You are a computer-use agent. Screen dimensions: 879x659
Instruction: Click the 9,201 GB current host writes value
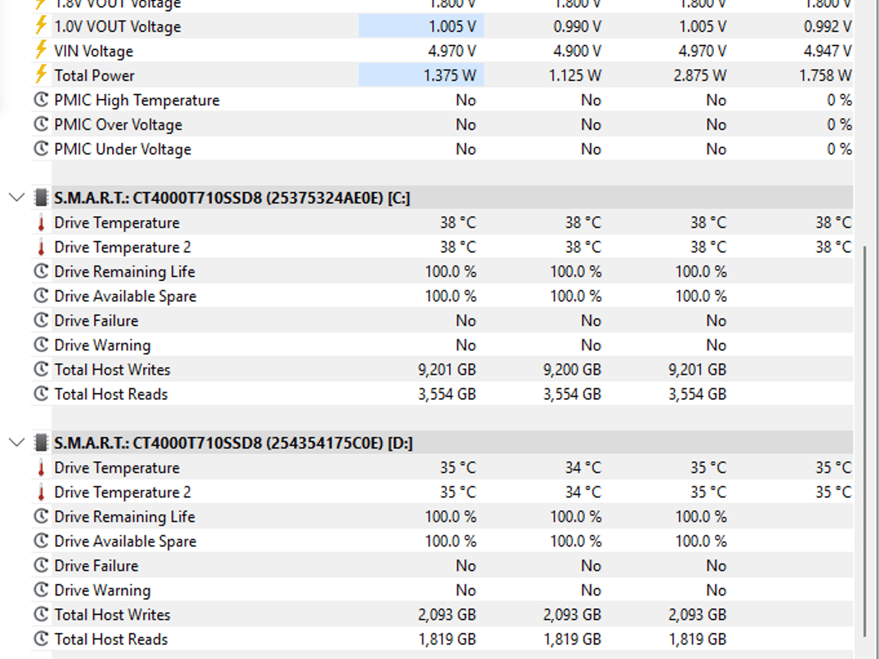tap(447, 369)
